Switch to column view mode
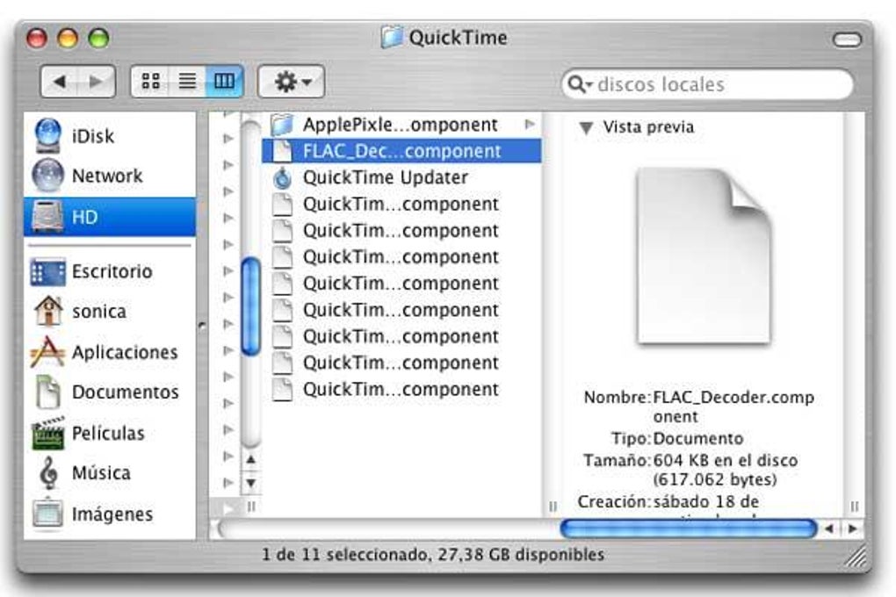 pyautogui.click(x=224, y=81)
